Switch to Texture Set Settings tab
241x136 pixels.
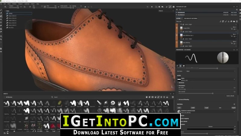coord(190,18)
